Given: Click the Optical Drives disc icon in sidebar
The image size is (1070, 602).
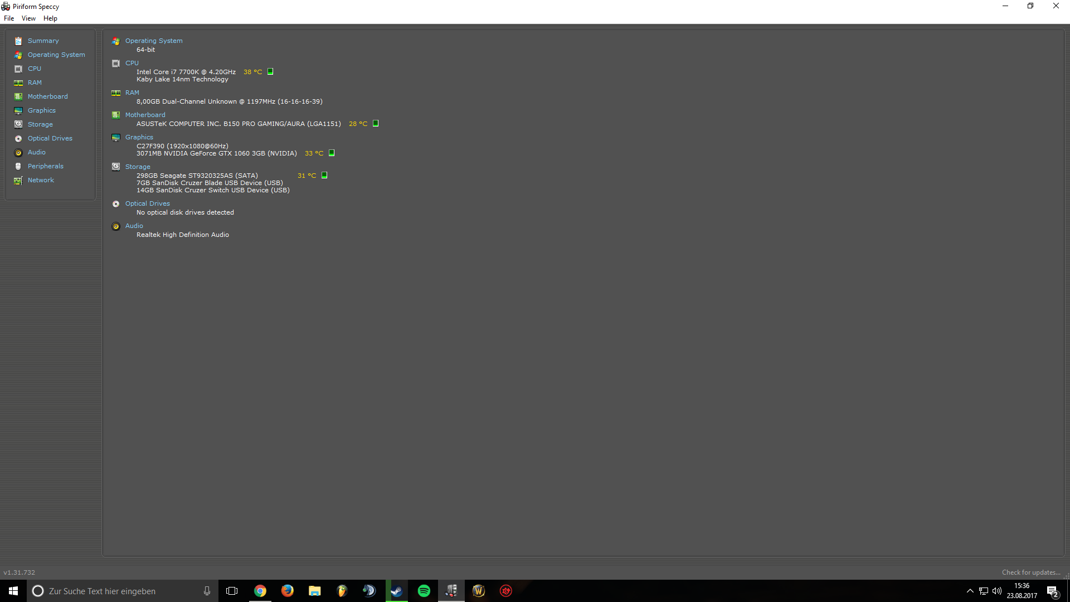Looking at the screenshot, I should pyautogui.click(x=18, y=139).
